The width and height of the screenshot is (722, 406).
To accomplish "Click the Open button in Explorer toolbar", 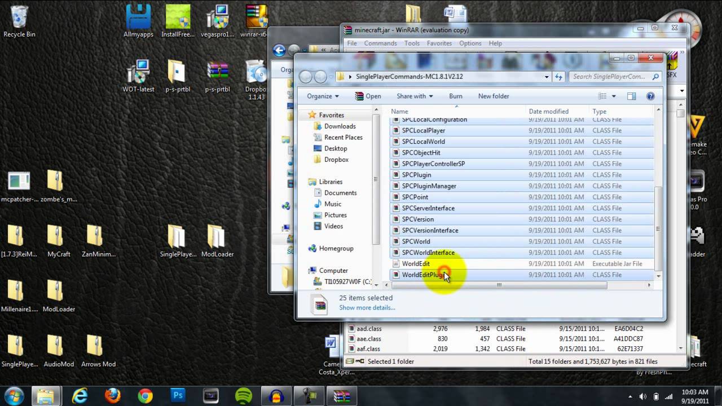I will 368,96.
